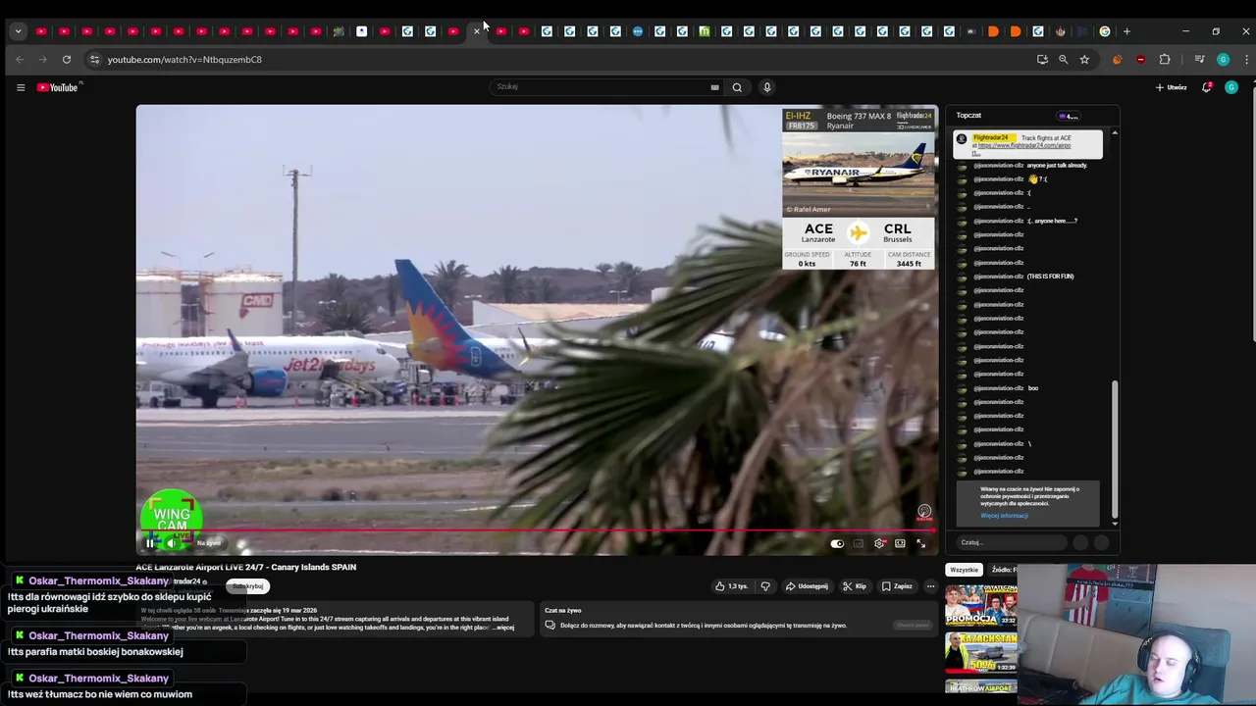Expand description with …więcej
The image size is (1256, 706).
tap(504, 628)
